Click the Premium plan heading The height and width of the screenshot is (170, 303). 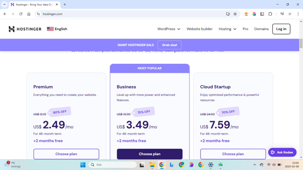point(43,87)
